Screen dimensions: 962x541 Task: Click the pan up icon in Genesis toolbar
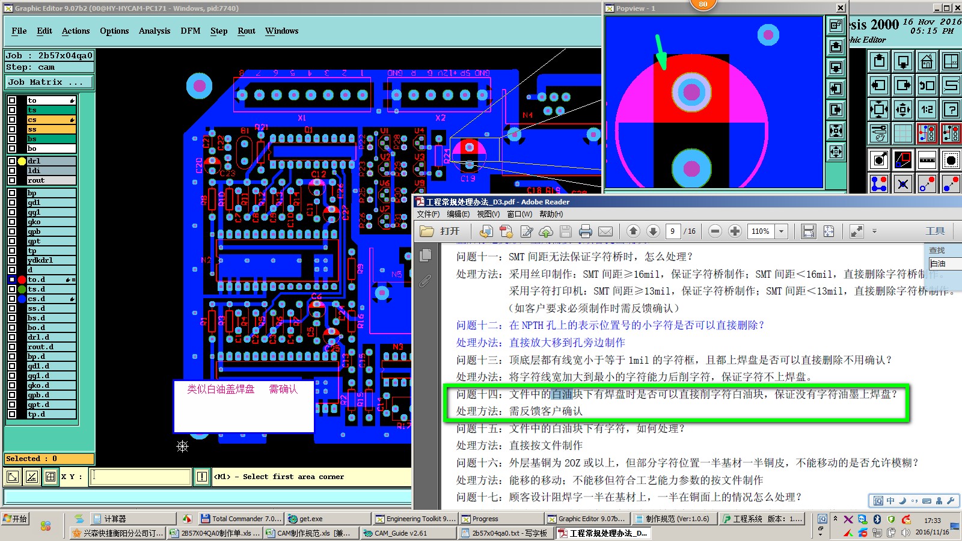(879, 61)
